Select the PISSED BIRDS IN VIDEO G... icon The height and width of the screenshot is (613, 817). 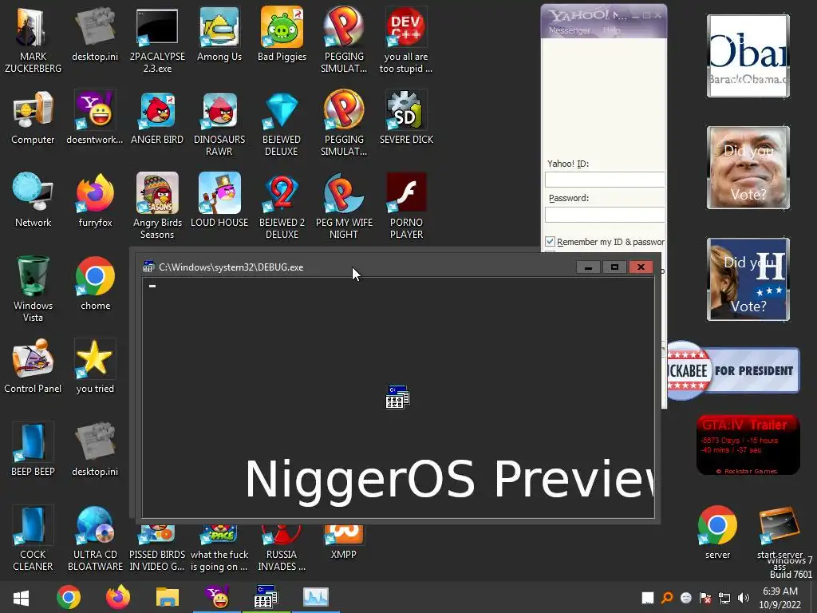coord(157,548)
